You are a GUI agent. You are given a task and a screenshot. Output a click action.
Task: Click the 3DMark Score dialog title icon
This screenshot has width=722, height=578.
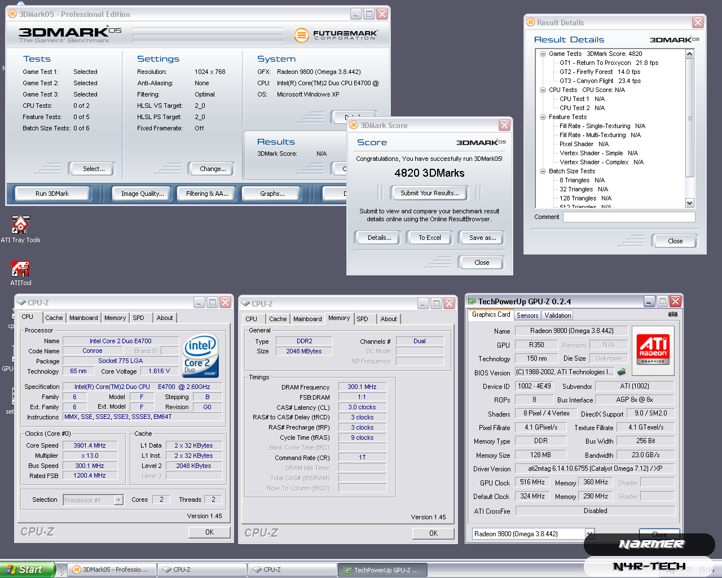coord(354,125)
